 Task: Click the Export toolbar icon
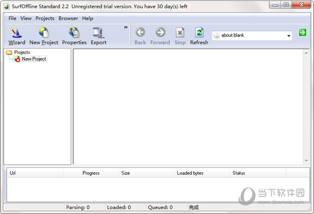[x=98, y=36]
